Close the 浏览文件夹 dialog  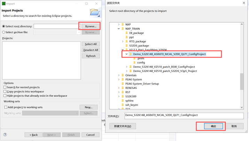(x=244, y=3)
